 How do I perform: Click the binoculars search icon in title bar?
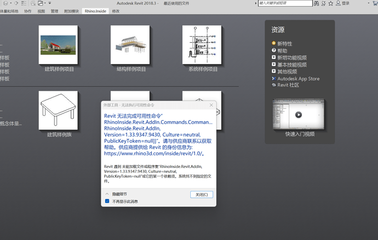[x=317, y=3]
